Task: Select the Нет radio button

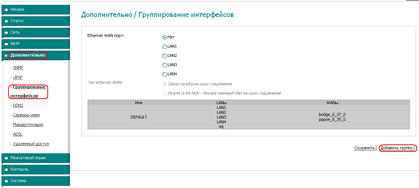Action: tap(165, 37)
